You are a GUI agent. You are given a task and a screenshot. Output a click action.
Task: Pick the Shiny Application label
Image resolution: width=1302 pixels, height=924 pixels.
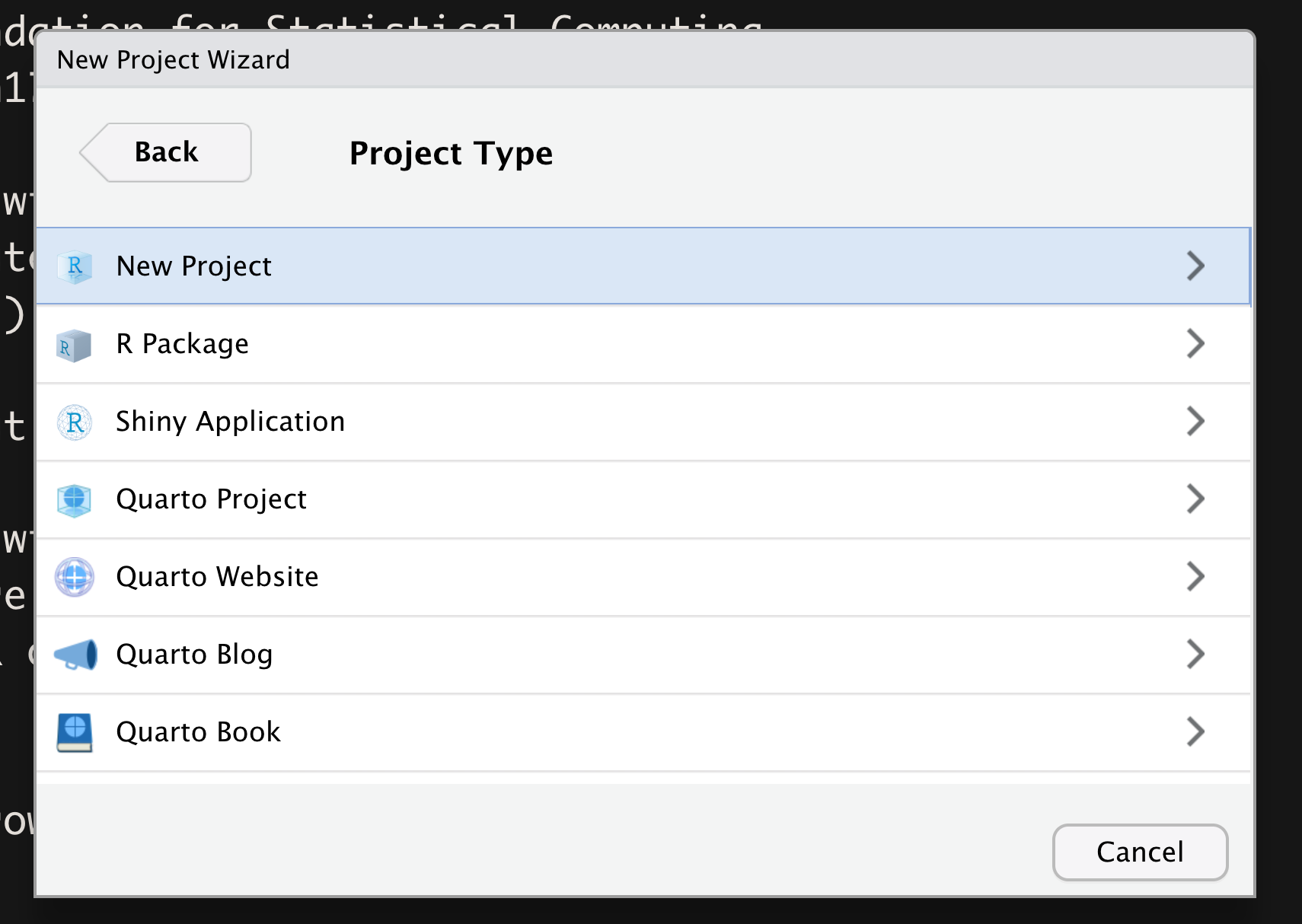coord(230,422)
